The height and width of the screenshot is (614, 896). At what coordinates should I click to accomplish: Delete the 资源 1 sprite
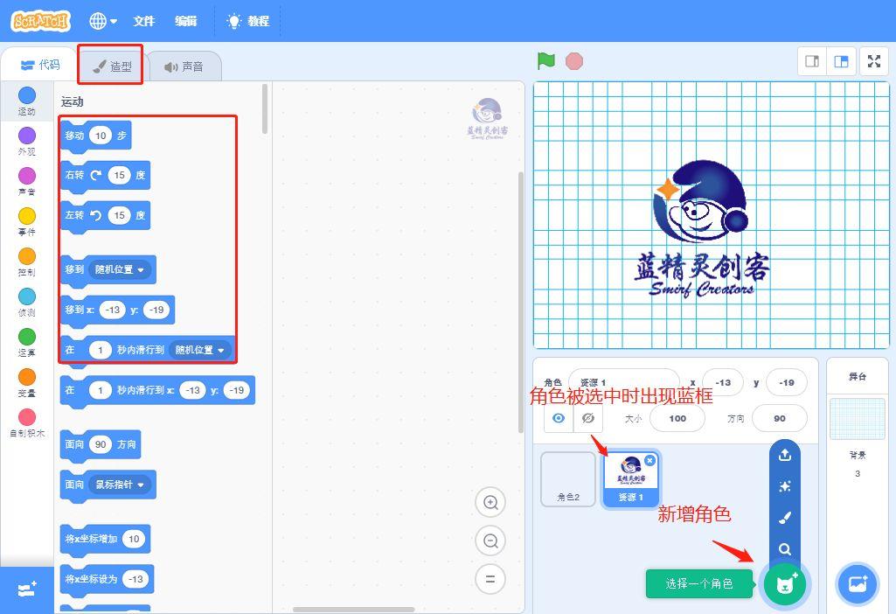tap(649, 460)
